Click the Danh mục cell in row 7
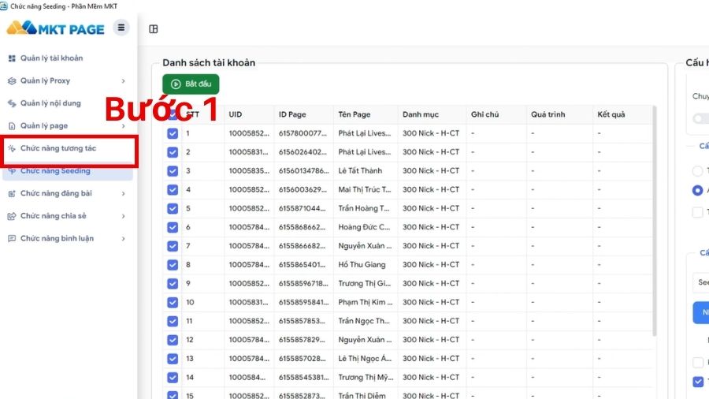 coord(431,246)
